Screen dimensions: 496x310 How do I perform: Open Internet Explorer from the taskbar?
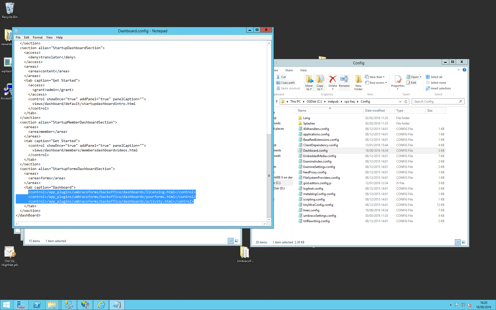click(x=101, y=305)
